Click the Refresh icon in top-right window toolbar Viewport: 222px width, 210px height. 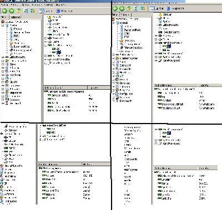point(136,8)
